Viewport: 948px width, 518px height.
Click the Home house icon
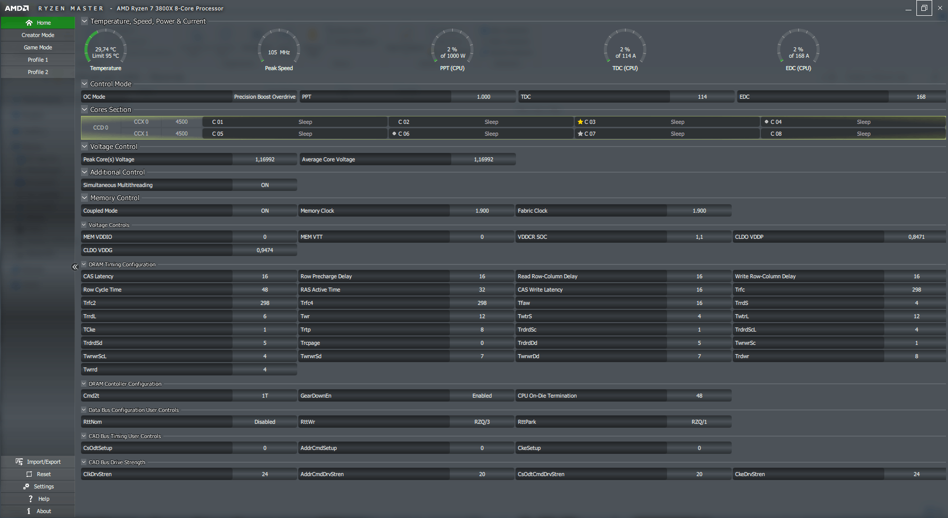(x=29, y=23)
